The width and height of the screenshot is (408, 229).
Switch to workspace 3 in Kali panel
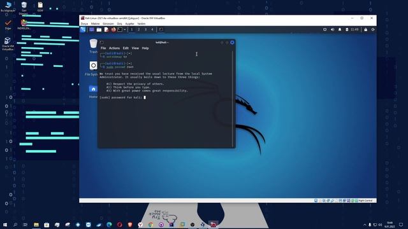(x=146, y=30)
